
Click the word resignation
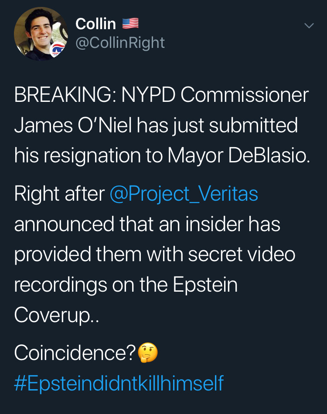[x=99, y=156]
